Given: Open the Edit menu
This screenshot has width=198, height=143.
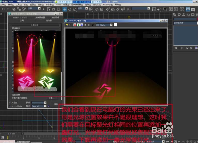Looking at the screenshot, I should (11, 5).
